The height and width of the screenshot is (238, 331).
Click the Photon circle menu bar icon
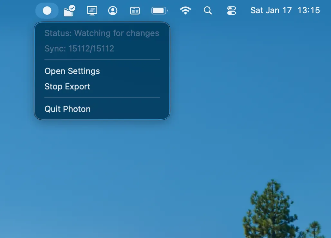(47, 11)
